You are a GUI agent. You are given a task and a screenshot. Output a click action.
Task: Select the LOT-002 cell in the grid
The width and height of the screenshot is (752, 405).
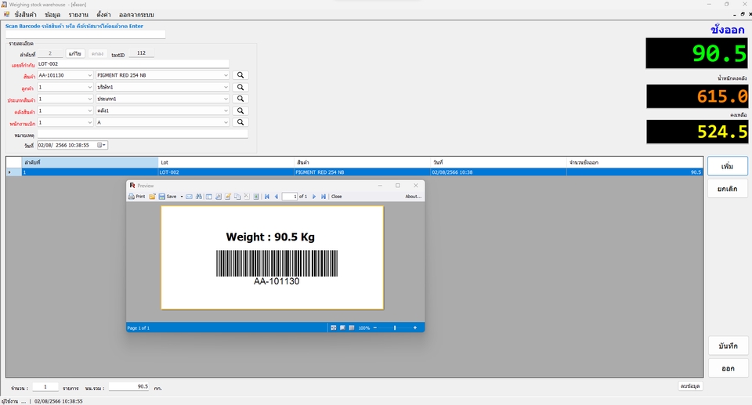click(x=226, y=172)
